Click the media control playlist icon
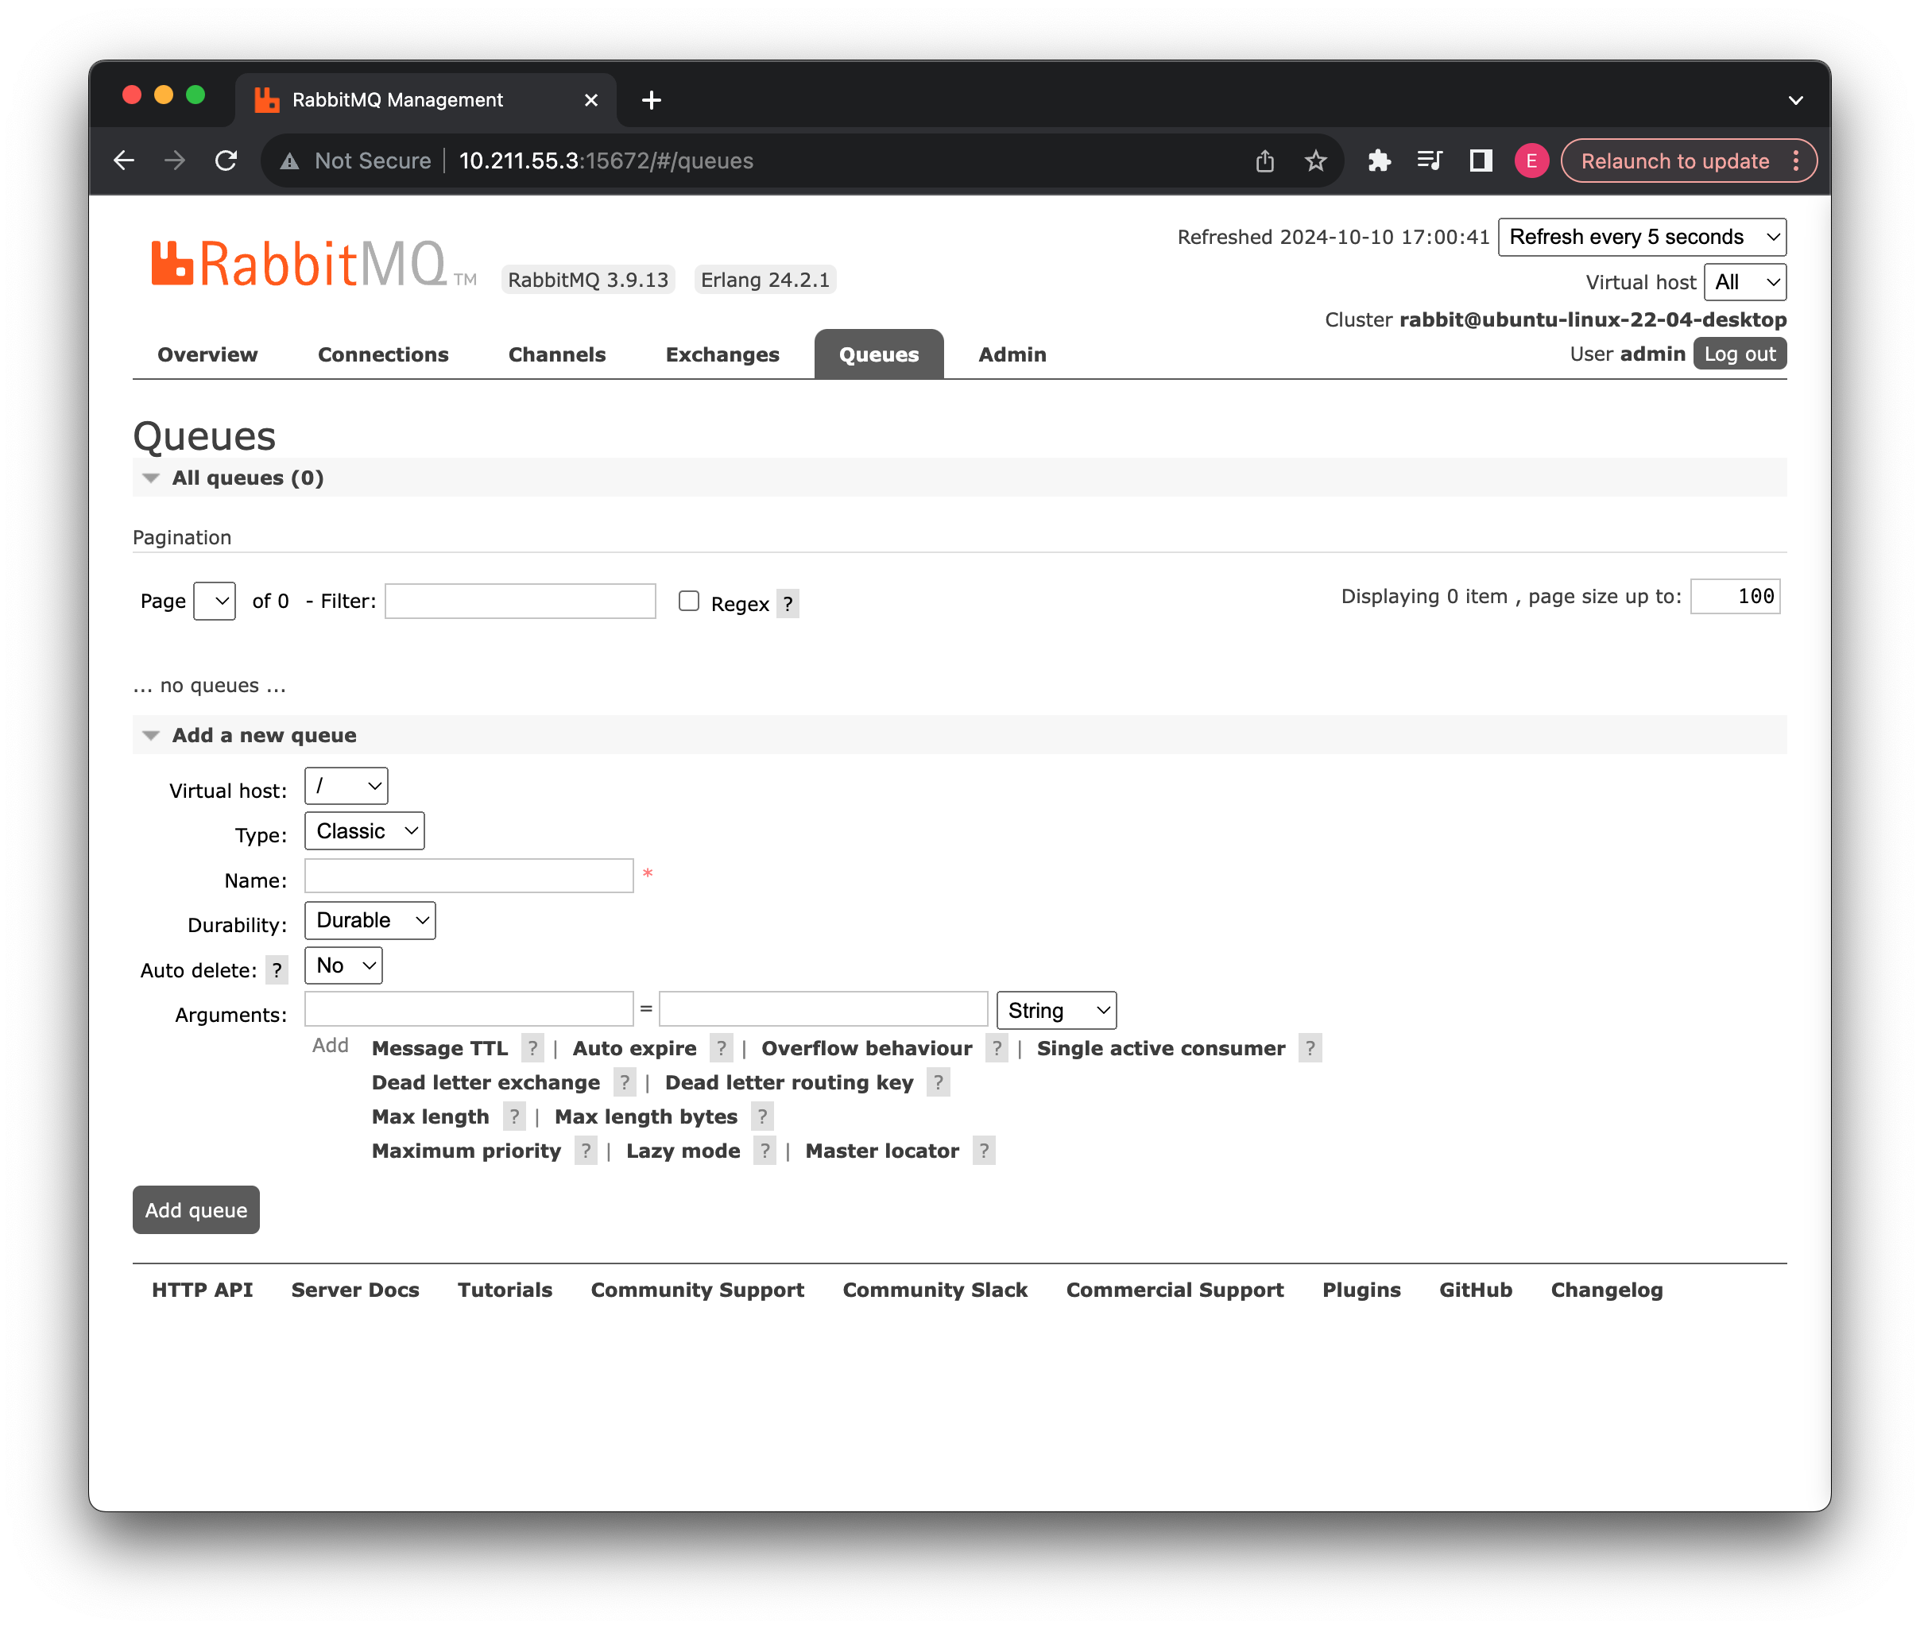 pos(1429,161)
